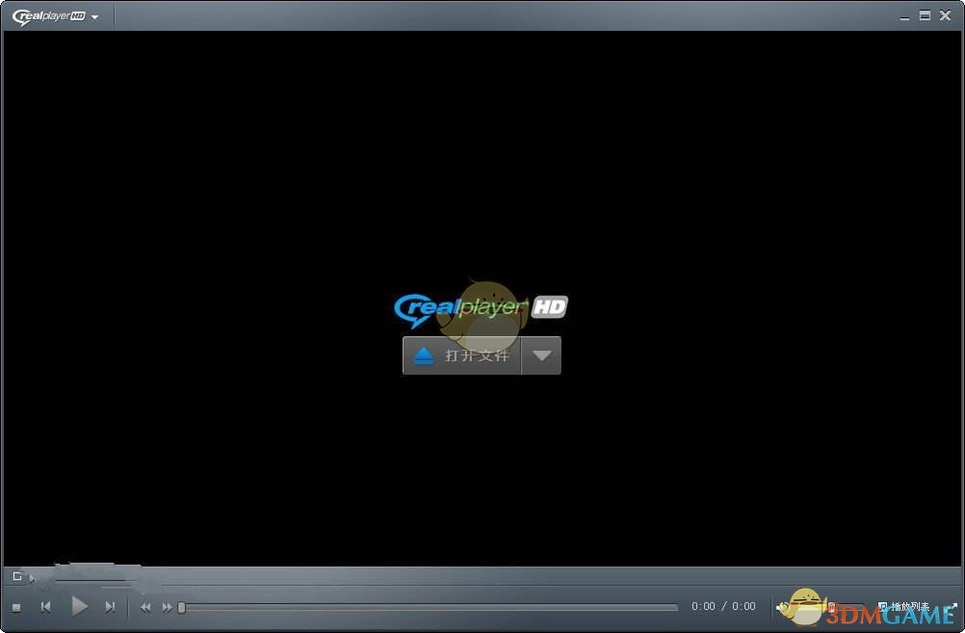The width and height of the screenshot is (965, 633).
Task: Toggle fullscreen with the expand arrows icon
Action: (x=954, y=606)
